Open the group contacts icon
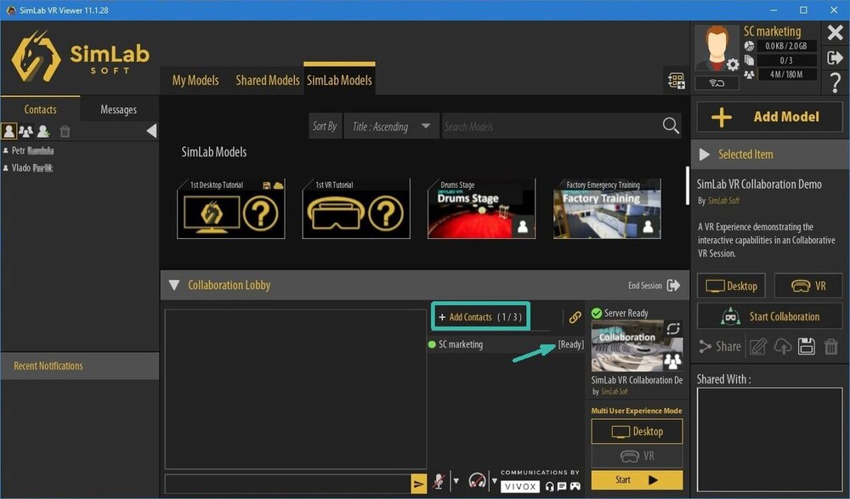This screenshot has height=499, width=850. click(x=25, y=131)
